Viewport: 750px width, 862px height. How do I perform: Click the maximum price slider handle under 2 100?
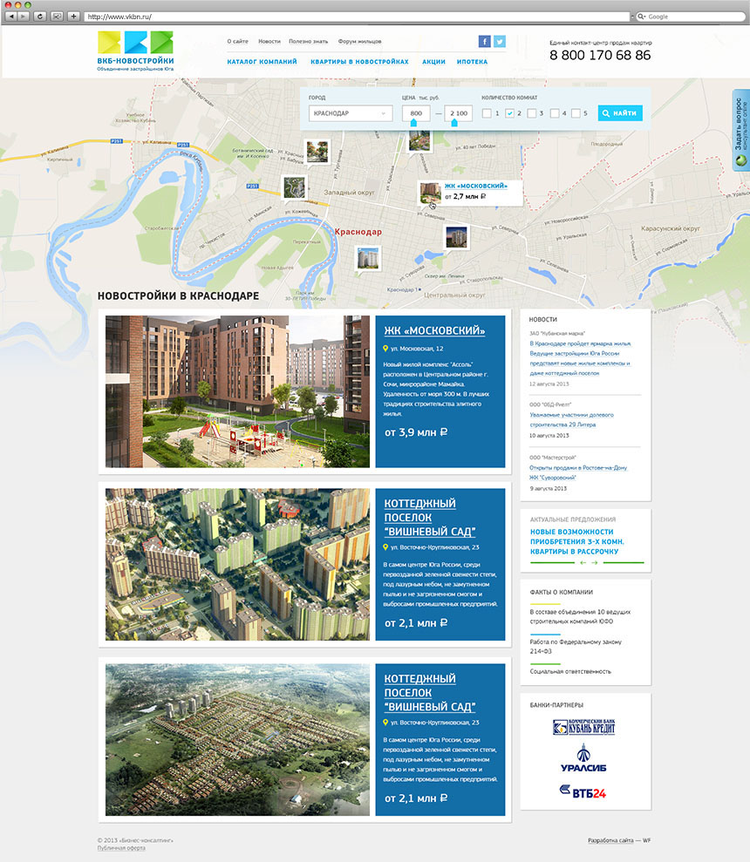[x=454, y=123]
